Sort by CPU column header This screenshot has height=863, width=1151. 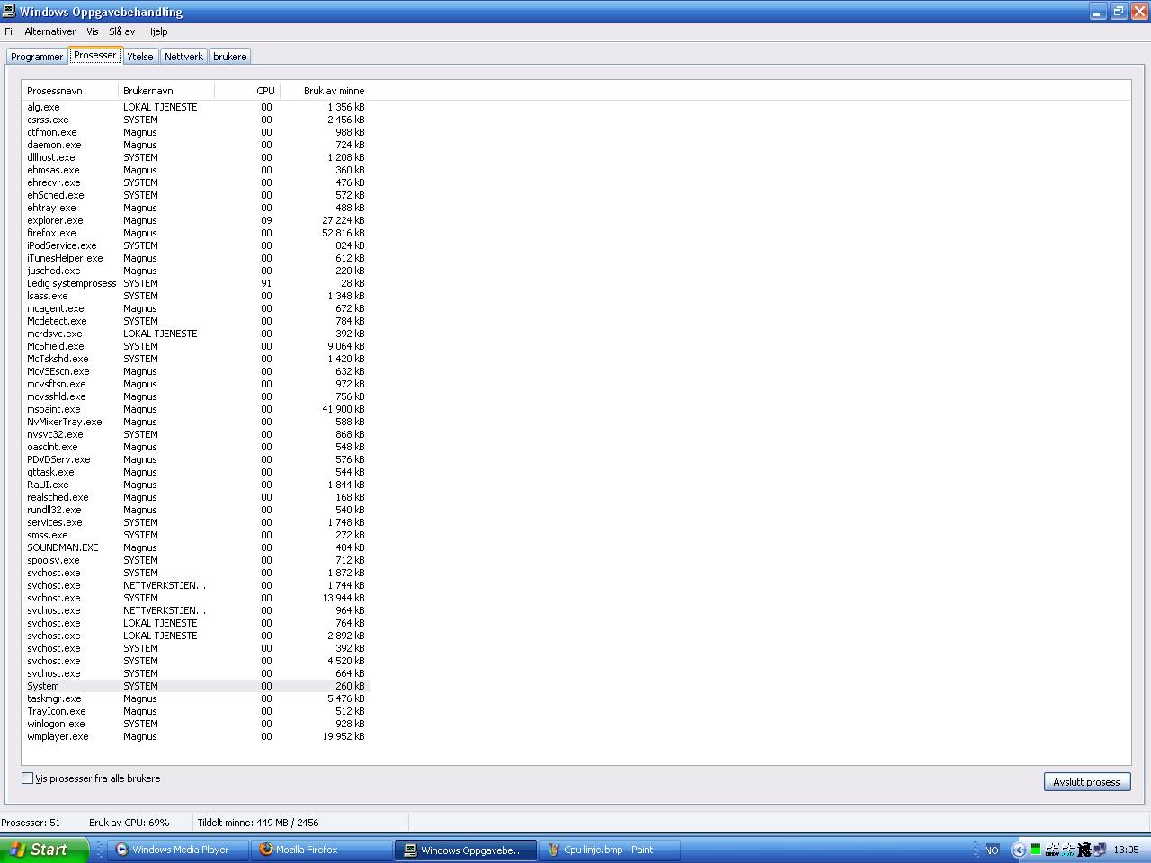[247, 91]
